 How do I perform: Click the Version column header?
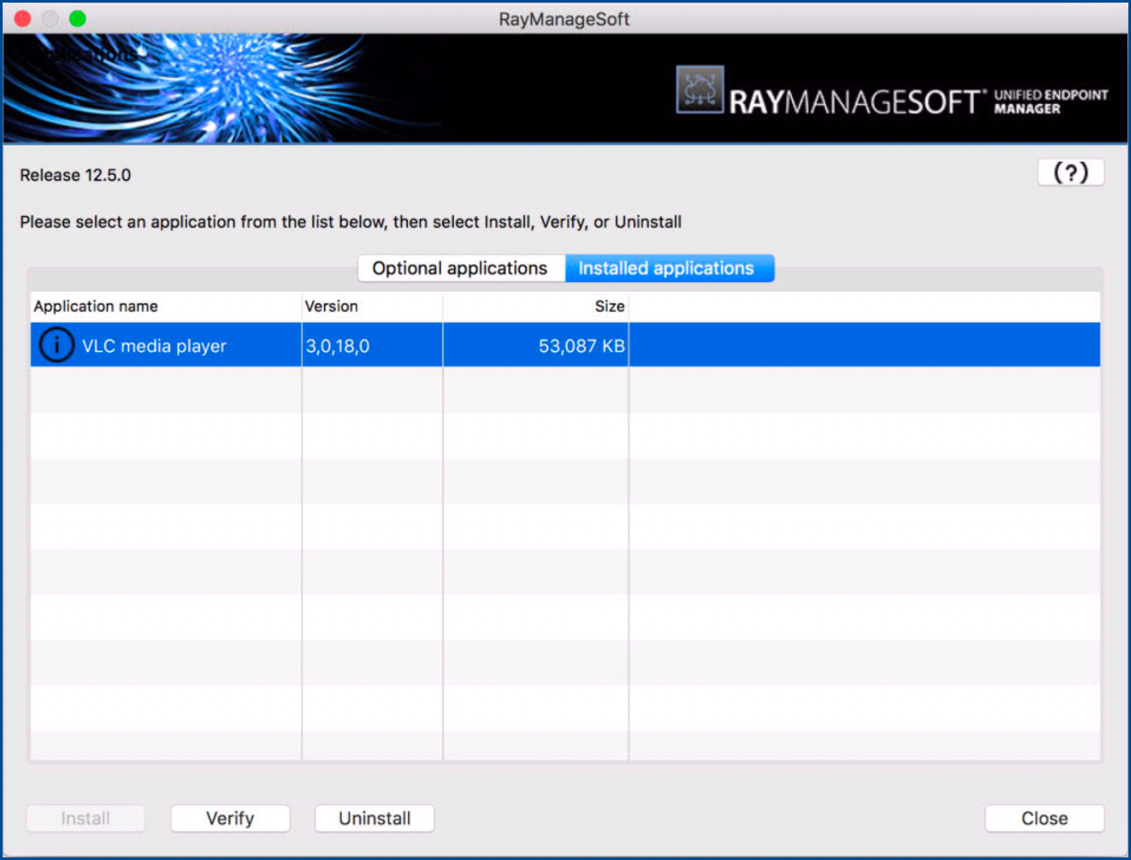[x=331, y=306]
